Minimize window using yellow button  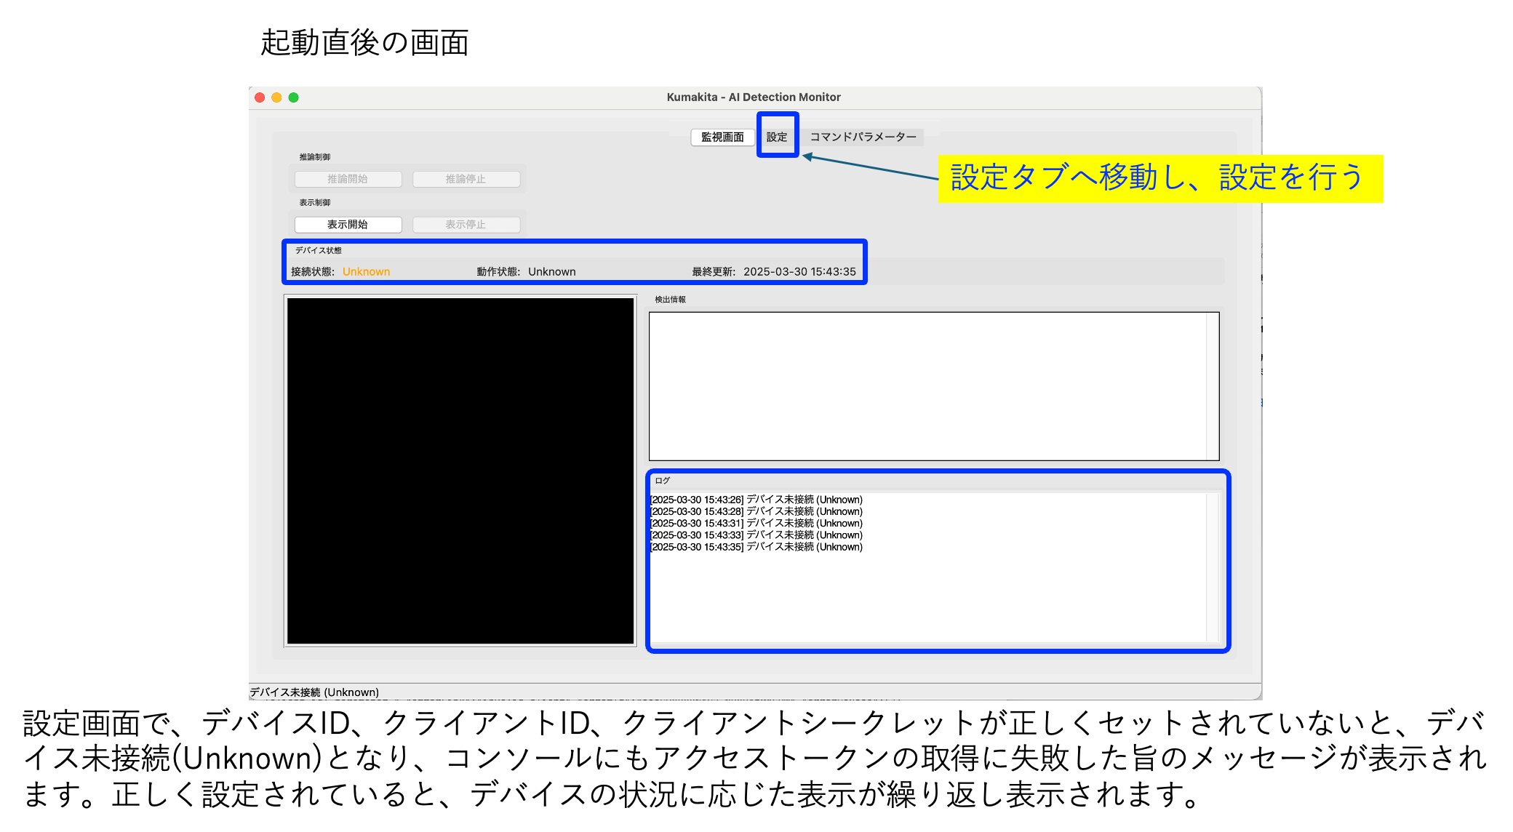pos(276,97)
